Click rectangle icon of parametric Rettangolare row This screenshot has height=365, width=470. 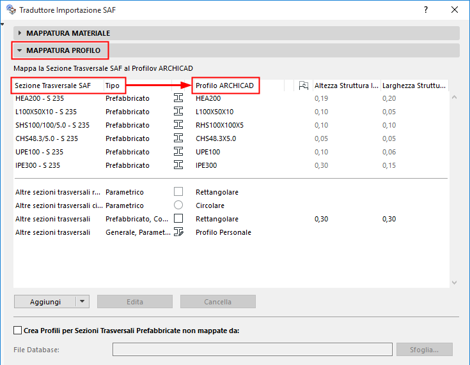(x=178, y=191)
